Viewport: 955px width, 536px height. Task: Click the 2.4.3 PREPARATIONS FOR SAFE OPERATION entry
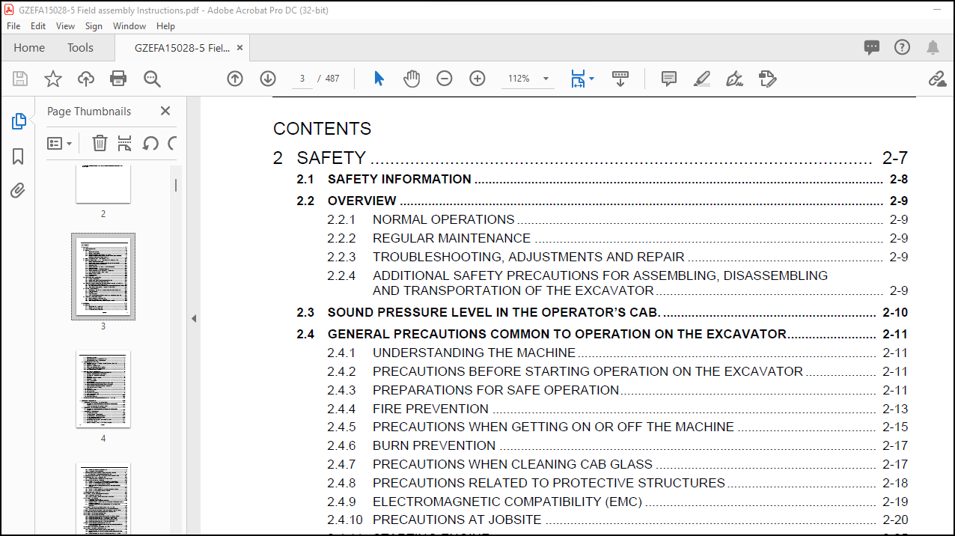pyautogui.click(x=617, y=390)
